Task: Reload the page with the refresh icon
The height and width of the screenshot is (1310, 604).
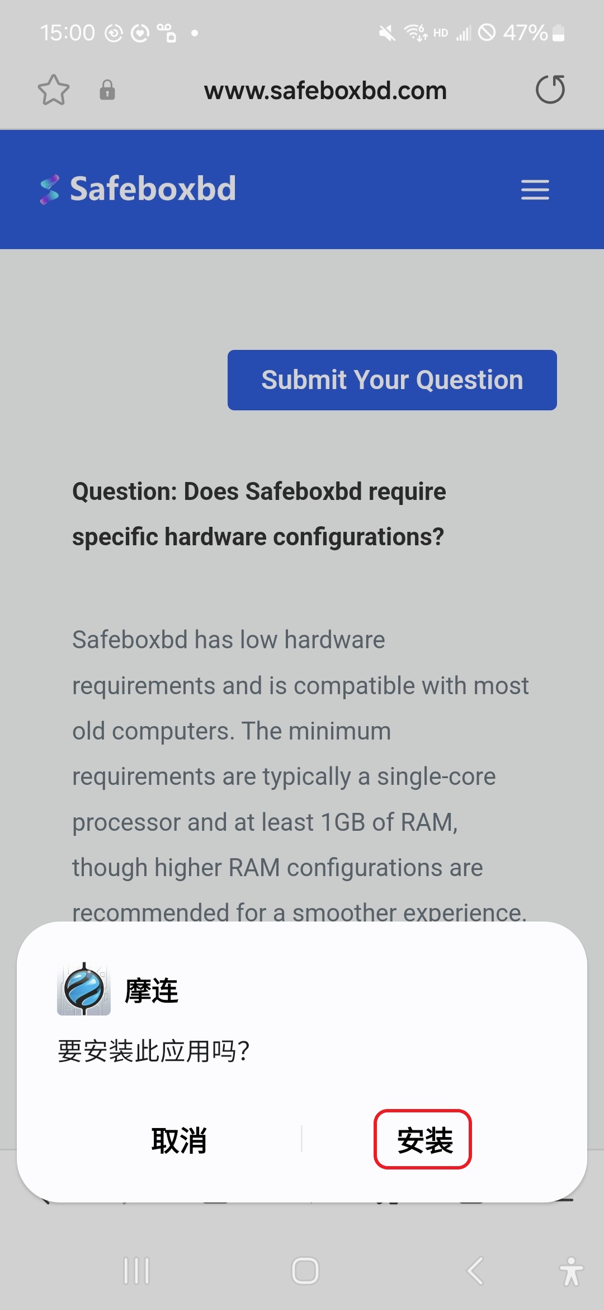Action: [550, 90]
